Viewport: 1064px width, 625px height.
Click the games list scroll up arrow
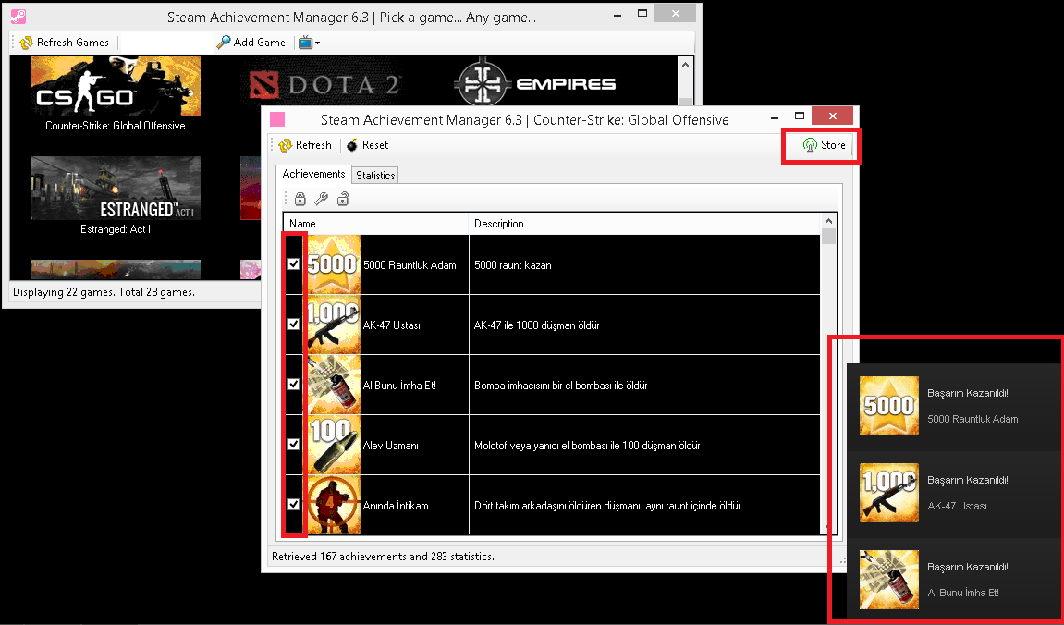(x=685, y=65)
